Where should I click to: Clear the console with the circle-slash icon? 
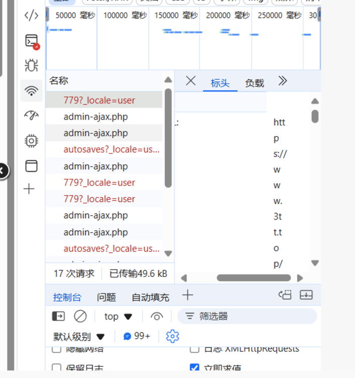pos(80,316)
